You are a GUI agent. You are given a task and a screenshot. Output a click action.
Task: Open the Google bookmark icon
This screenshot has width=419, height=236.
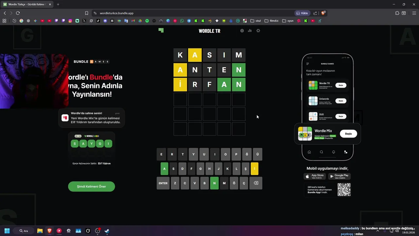(21, 21)
